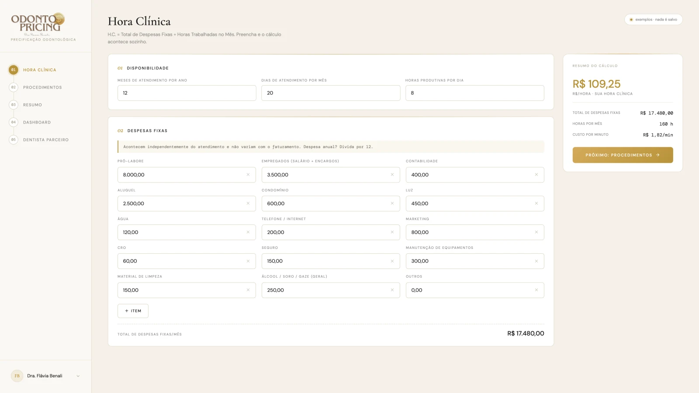Image resolution: width=699 pixels, height=393 pixels.
Task: Clear the Empregados field using its X icon
Action: pyautogui.click(x=392, y=175)
